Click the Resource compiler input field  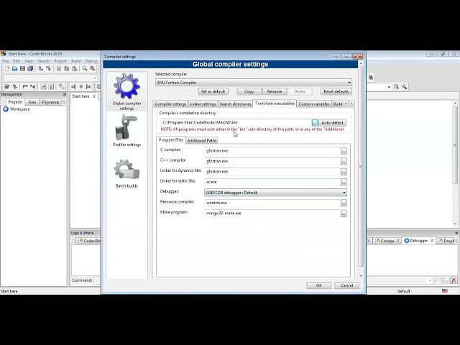(272, 203)
